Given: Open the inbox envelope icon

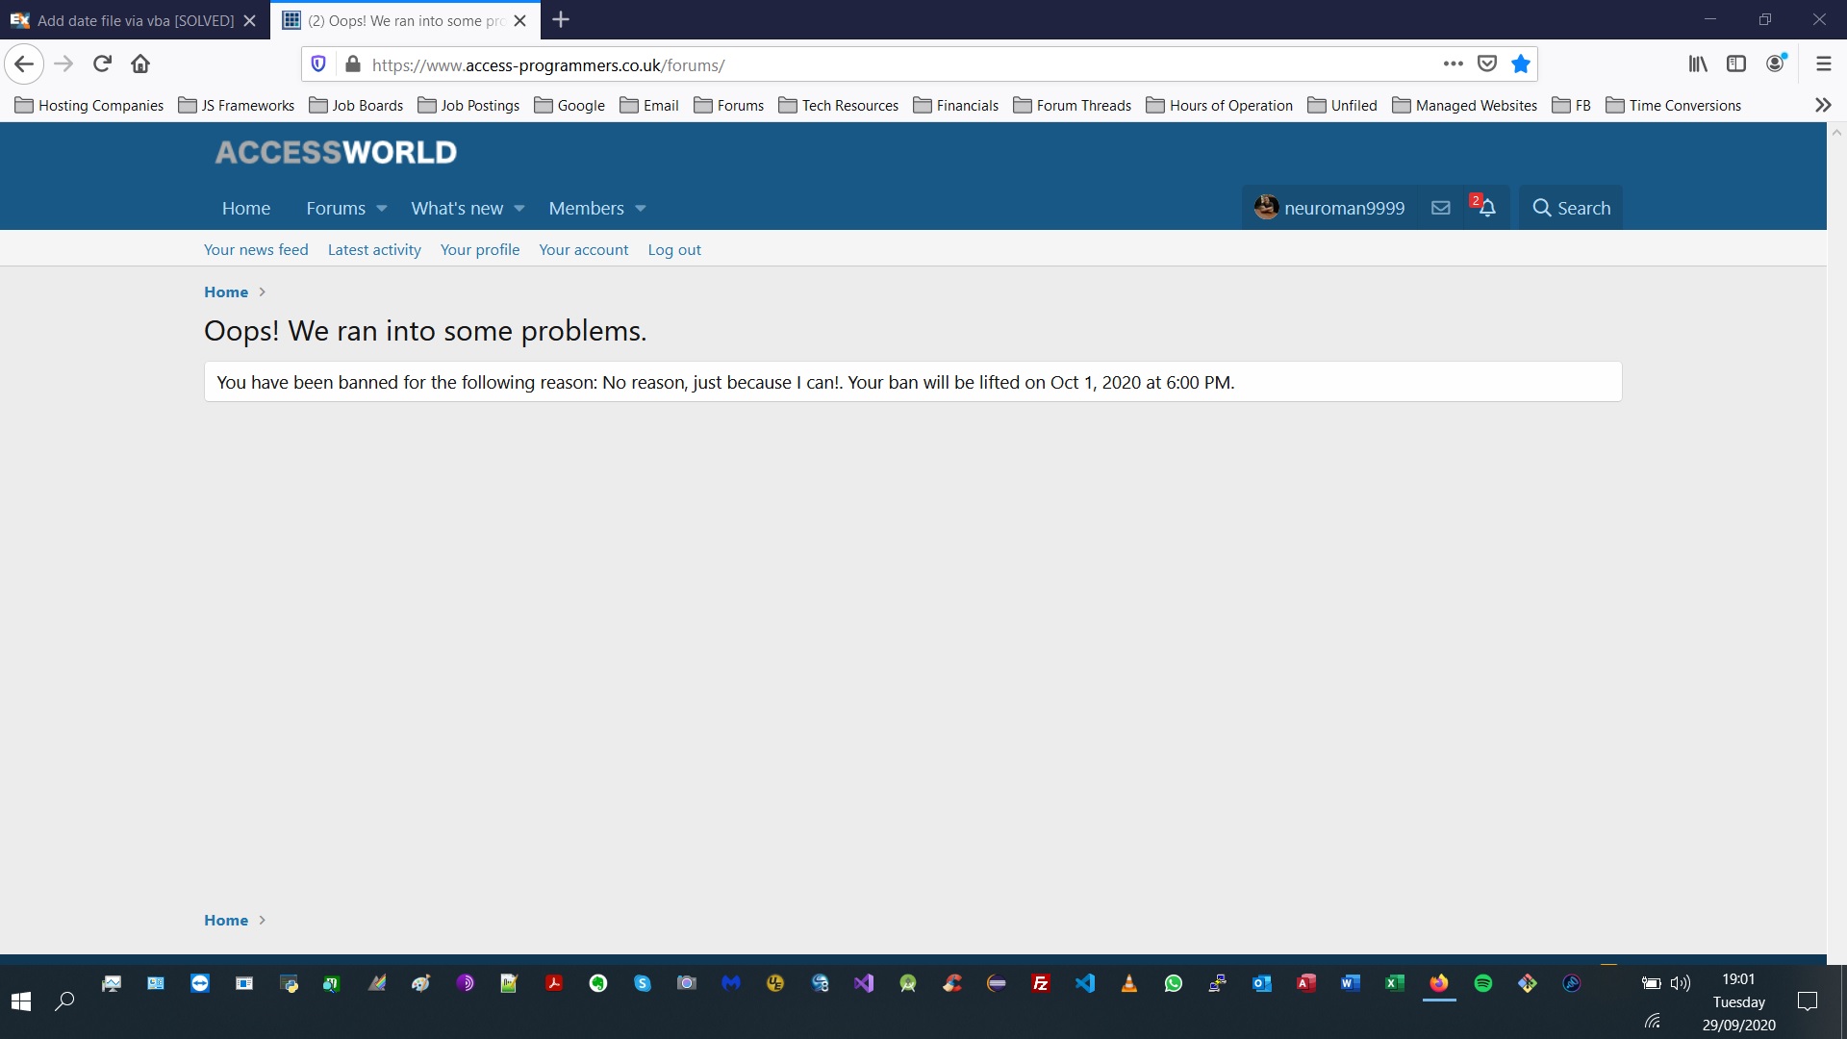Looking at the screenshot, I should [x=1440, y=208].
